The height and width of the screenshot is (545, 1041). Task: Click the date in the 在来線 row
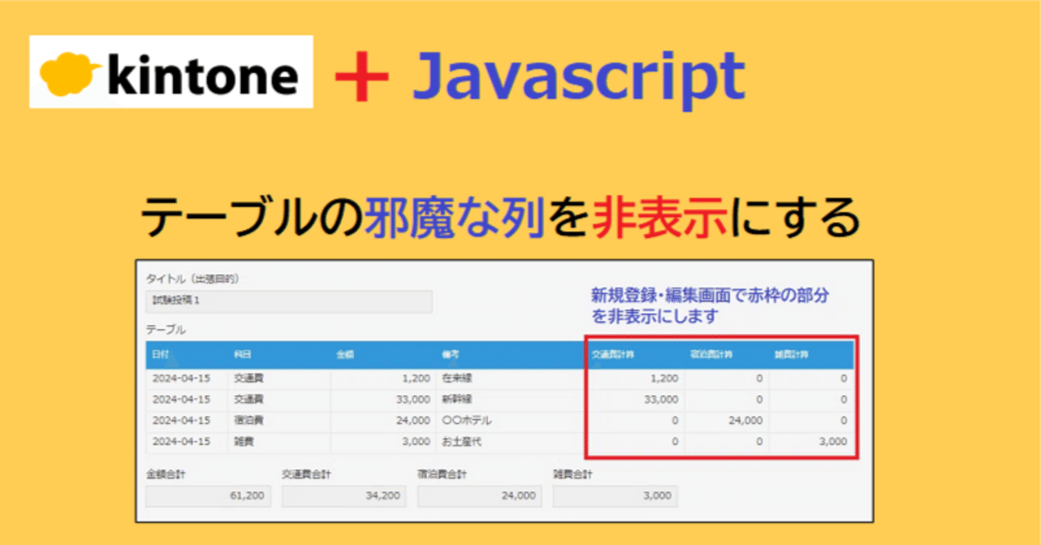click(181, 378)
